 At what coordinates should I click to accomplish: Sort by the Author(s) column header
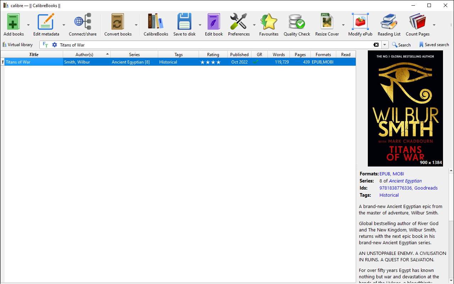[x=84, y=54]
